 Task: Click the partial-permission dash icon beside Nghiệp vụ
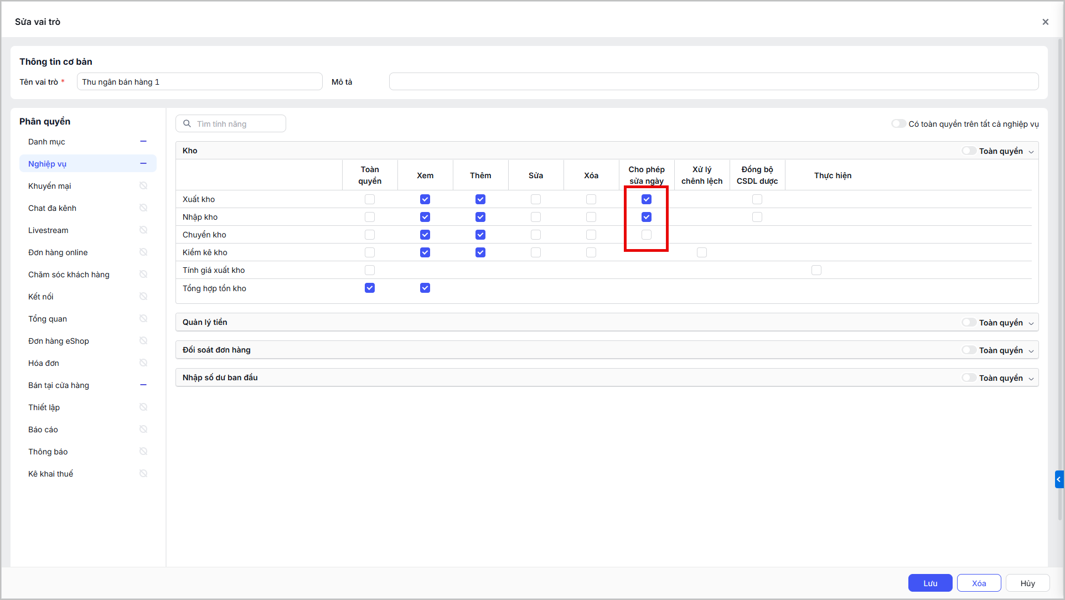(143, 164)
